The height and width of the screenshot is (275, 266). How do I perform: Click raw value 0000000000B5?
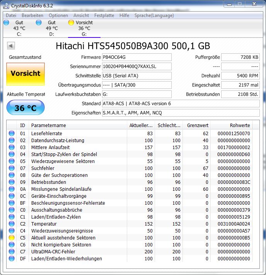pos(234,238)
